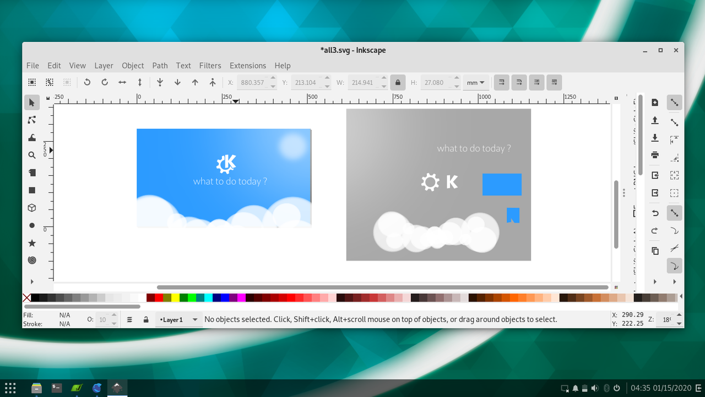Click the Save document download-arrow icon
The image size is (705, 397).
click(x=655, y=138)
